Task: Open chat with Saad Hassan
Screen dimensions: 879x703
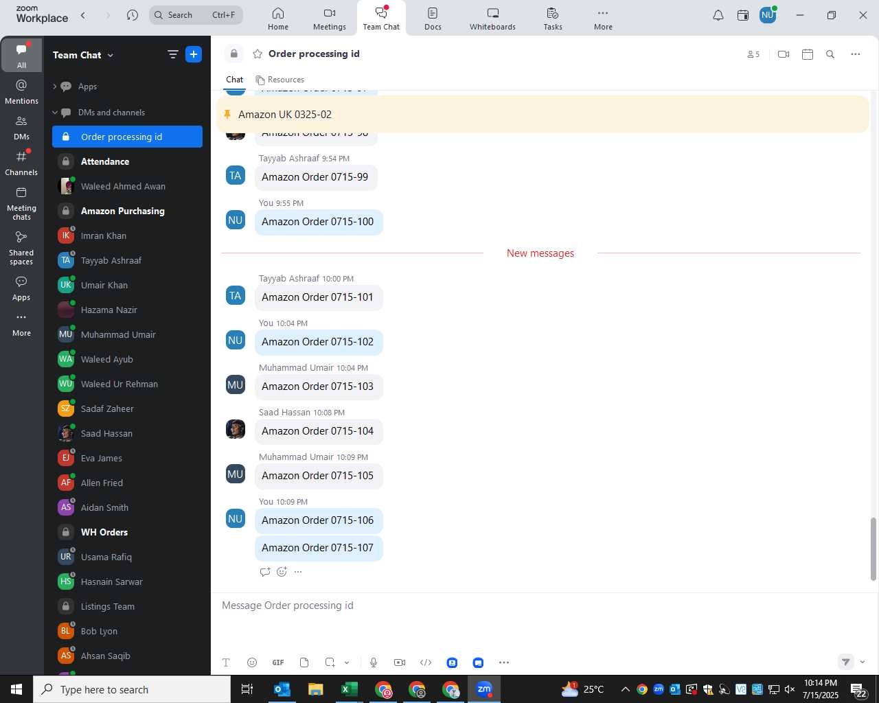Action: [x=127, y=433]
